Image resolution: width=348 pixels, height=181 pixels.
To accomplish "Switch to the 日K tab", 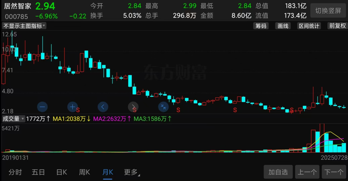I will (x=62, y=172).
